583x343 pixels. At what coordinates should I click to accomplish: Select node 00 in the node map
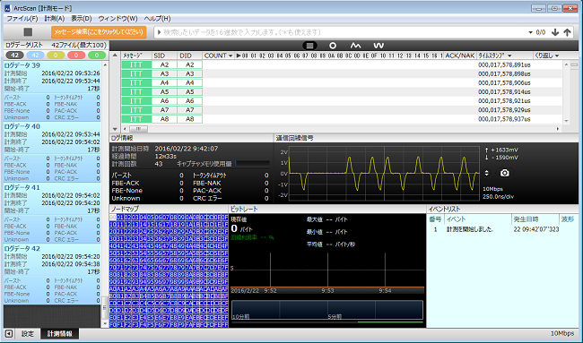tap(113, 217)
